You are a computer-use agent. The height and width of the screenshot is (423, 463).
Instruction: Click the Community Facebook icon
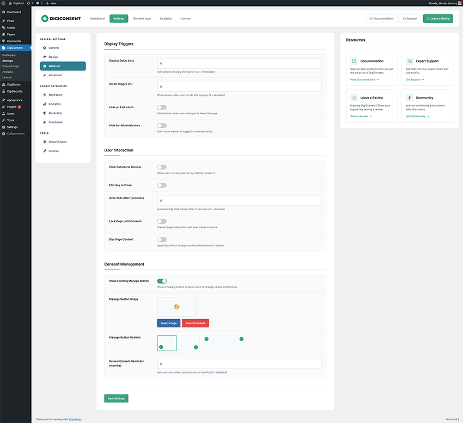tap(410, 97)
